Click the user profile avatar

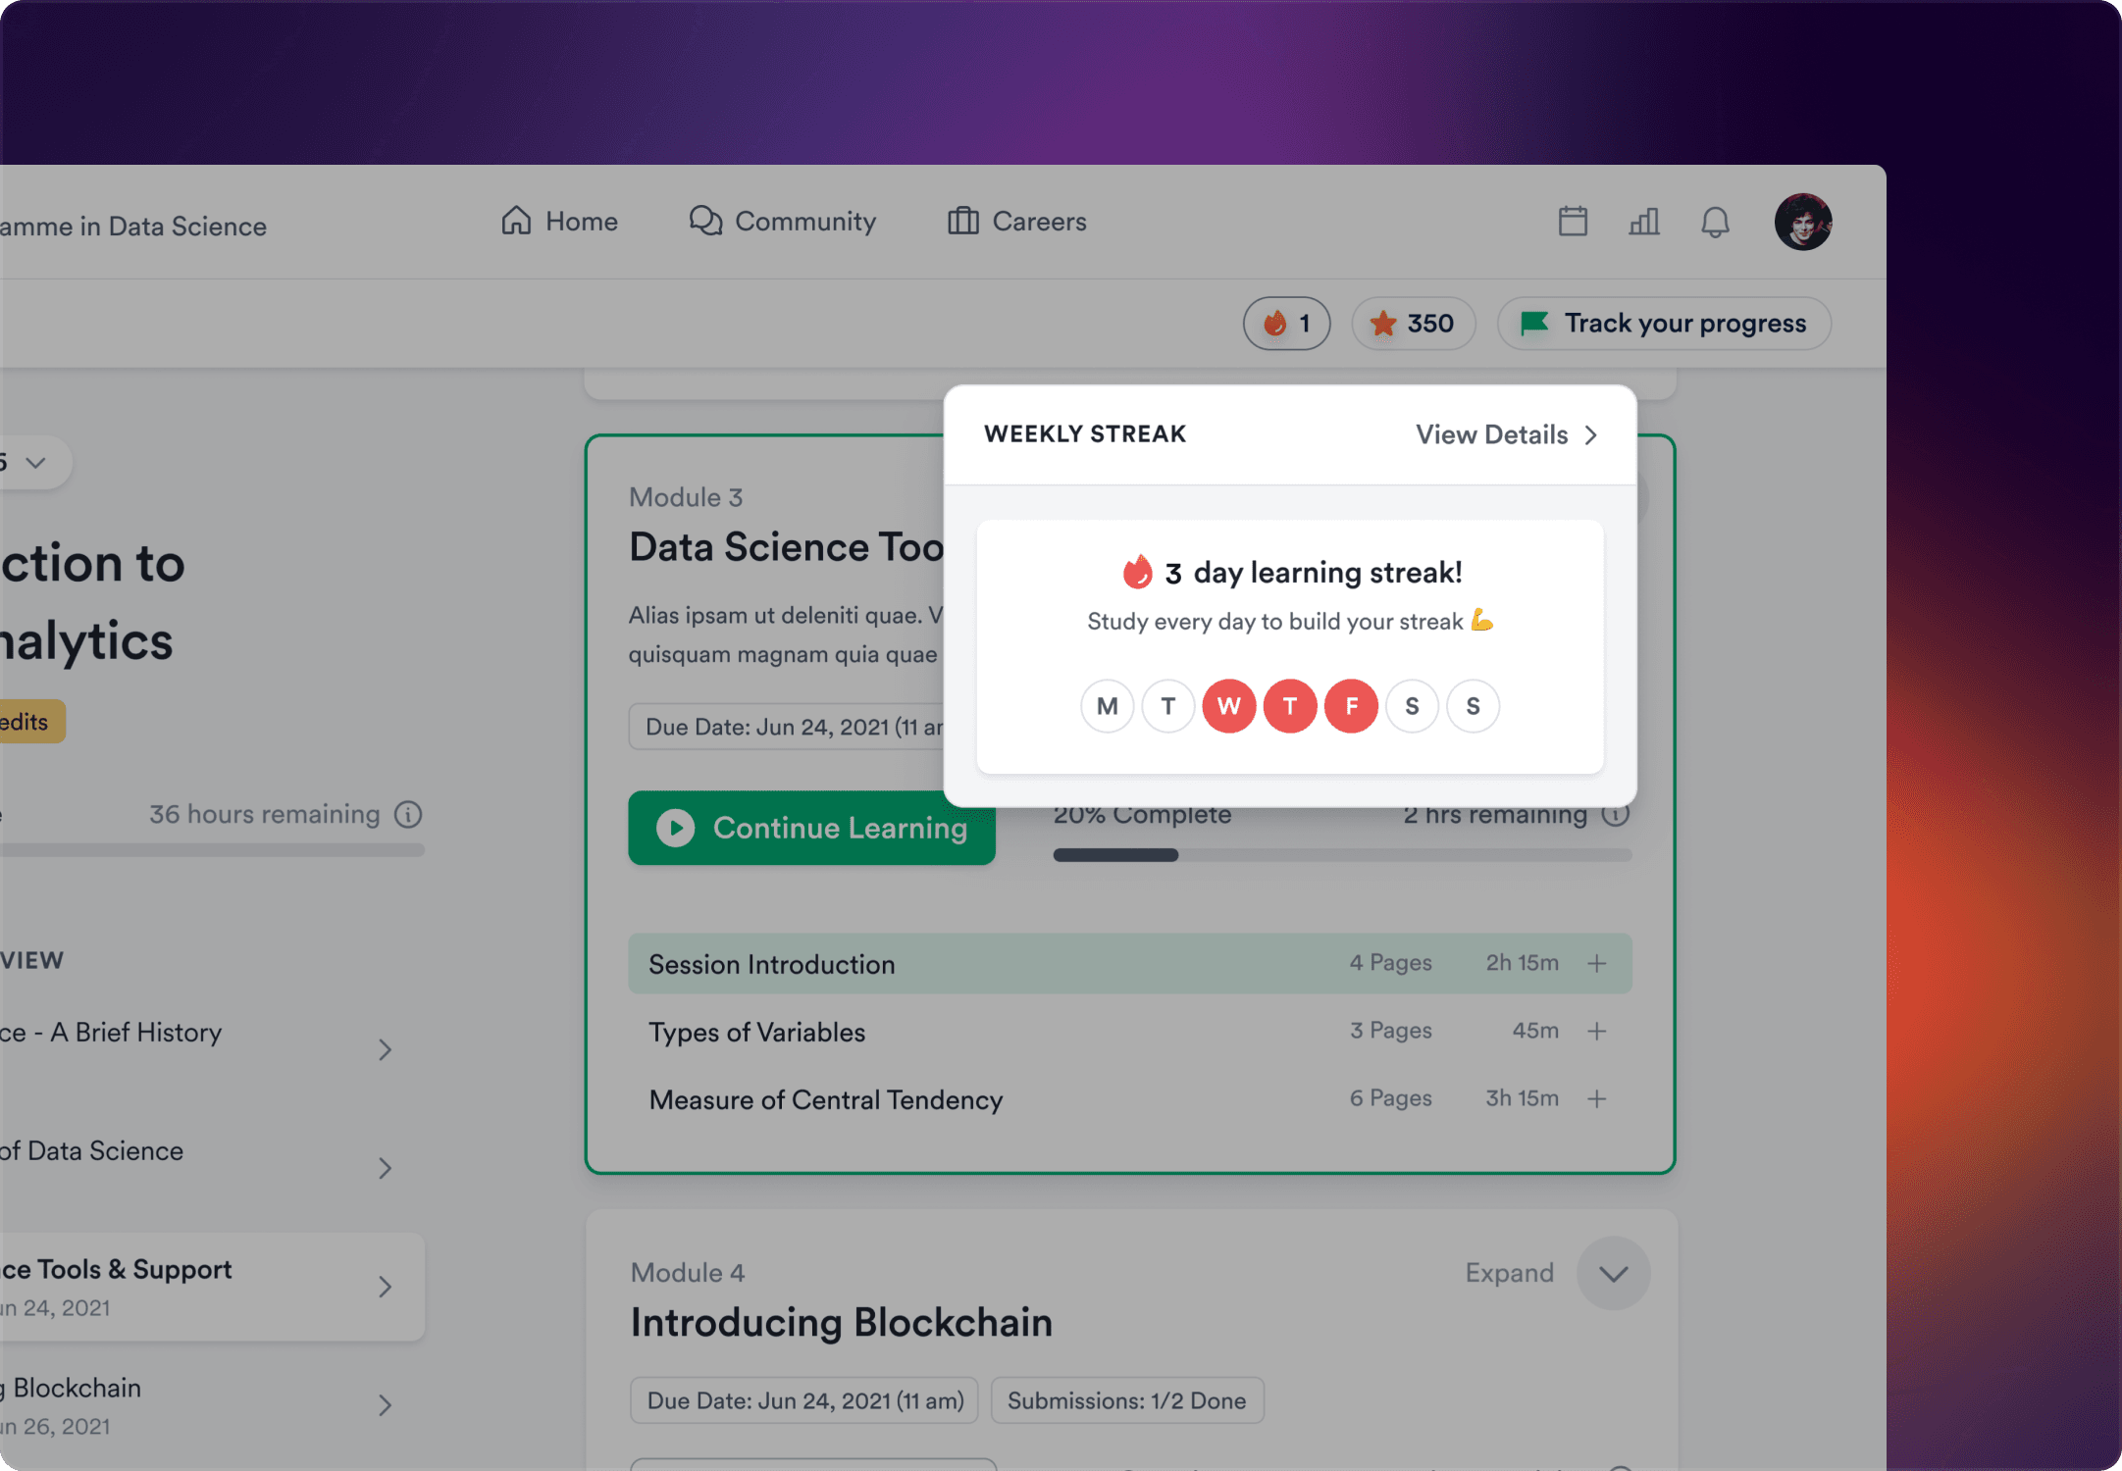pyautogui.click(x=1802, y=222)
